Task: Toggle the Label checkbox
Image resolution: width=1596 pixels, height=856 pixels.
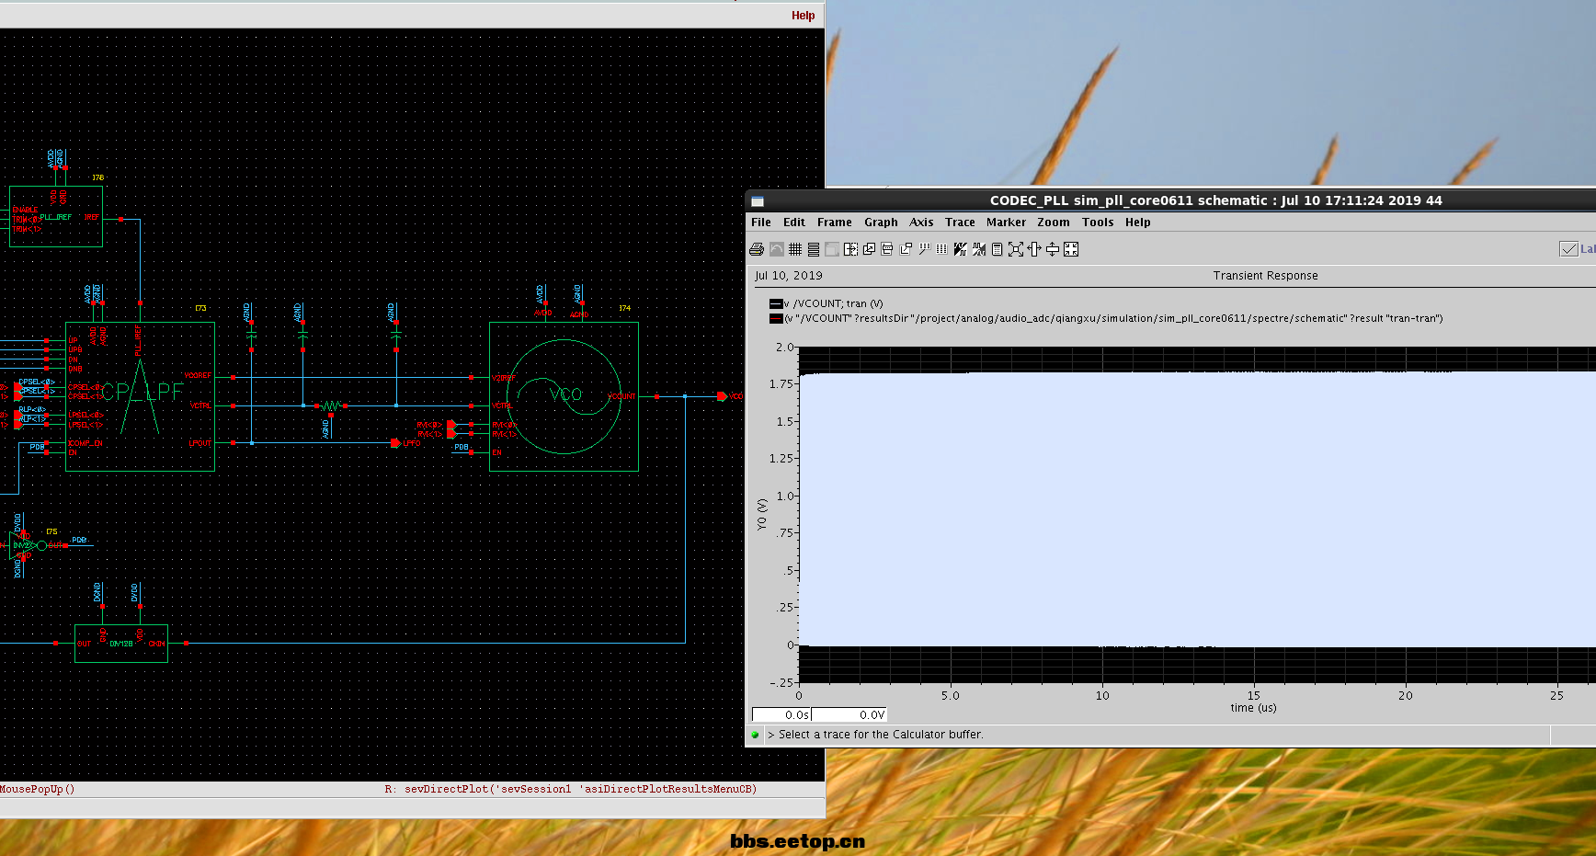Action: coord(1568,249)
